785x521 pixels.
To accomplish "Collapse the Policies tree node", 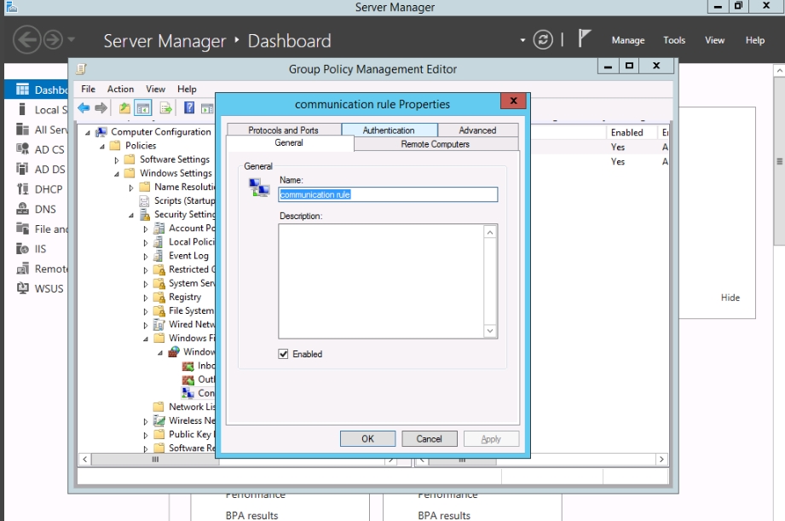I will [x=102, y=147].
